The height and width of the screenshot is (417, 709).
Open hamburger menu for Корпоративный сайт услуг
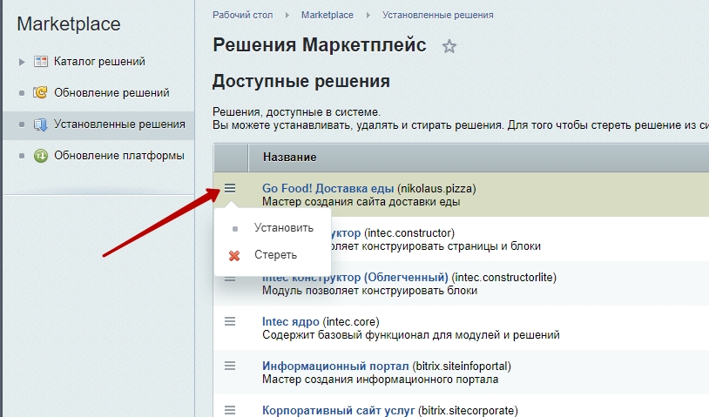coord(230,410)
